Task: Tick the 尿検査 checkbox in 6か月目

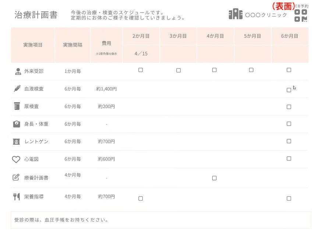Action: pyautogui.click(x=289, y=107)
